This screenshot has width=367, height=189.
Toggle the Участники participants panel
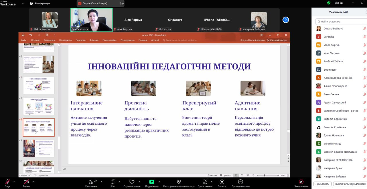pos(91,182)
